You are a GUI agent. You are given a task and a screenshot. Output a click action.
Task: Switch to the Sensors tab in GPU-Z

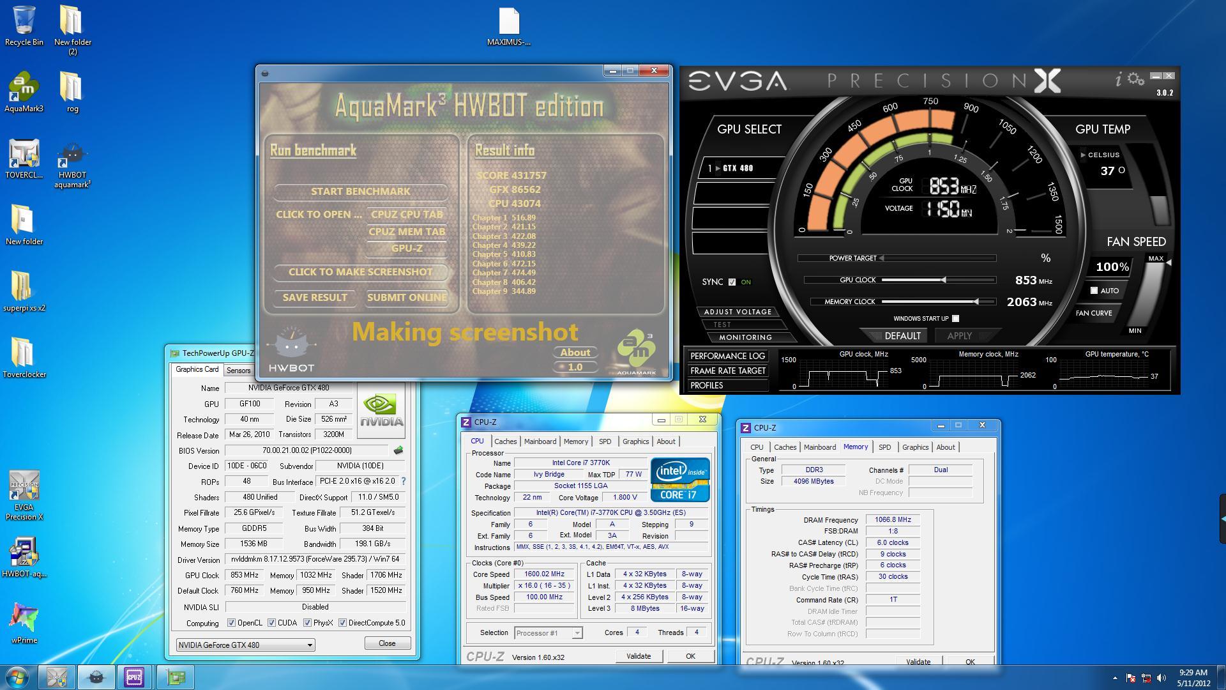coord(238,371)
